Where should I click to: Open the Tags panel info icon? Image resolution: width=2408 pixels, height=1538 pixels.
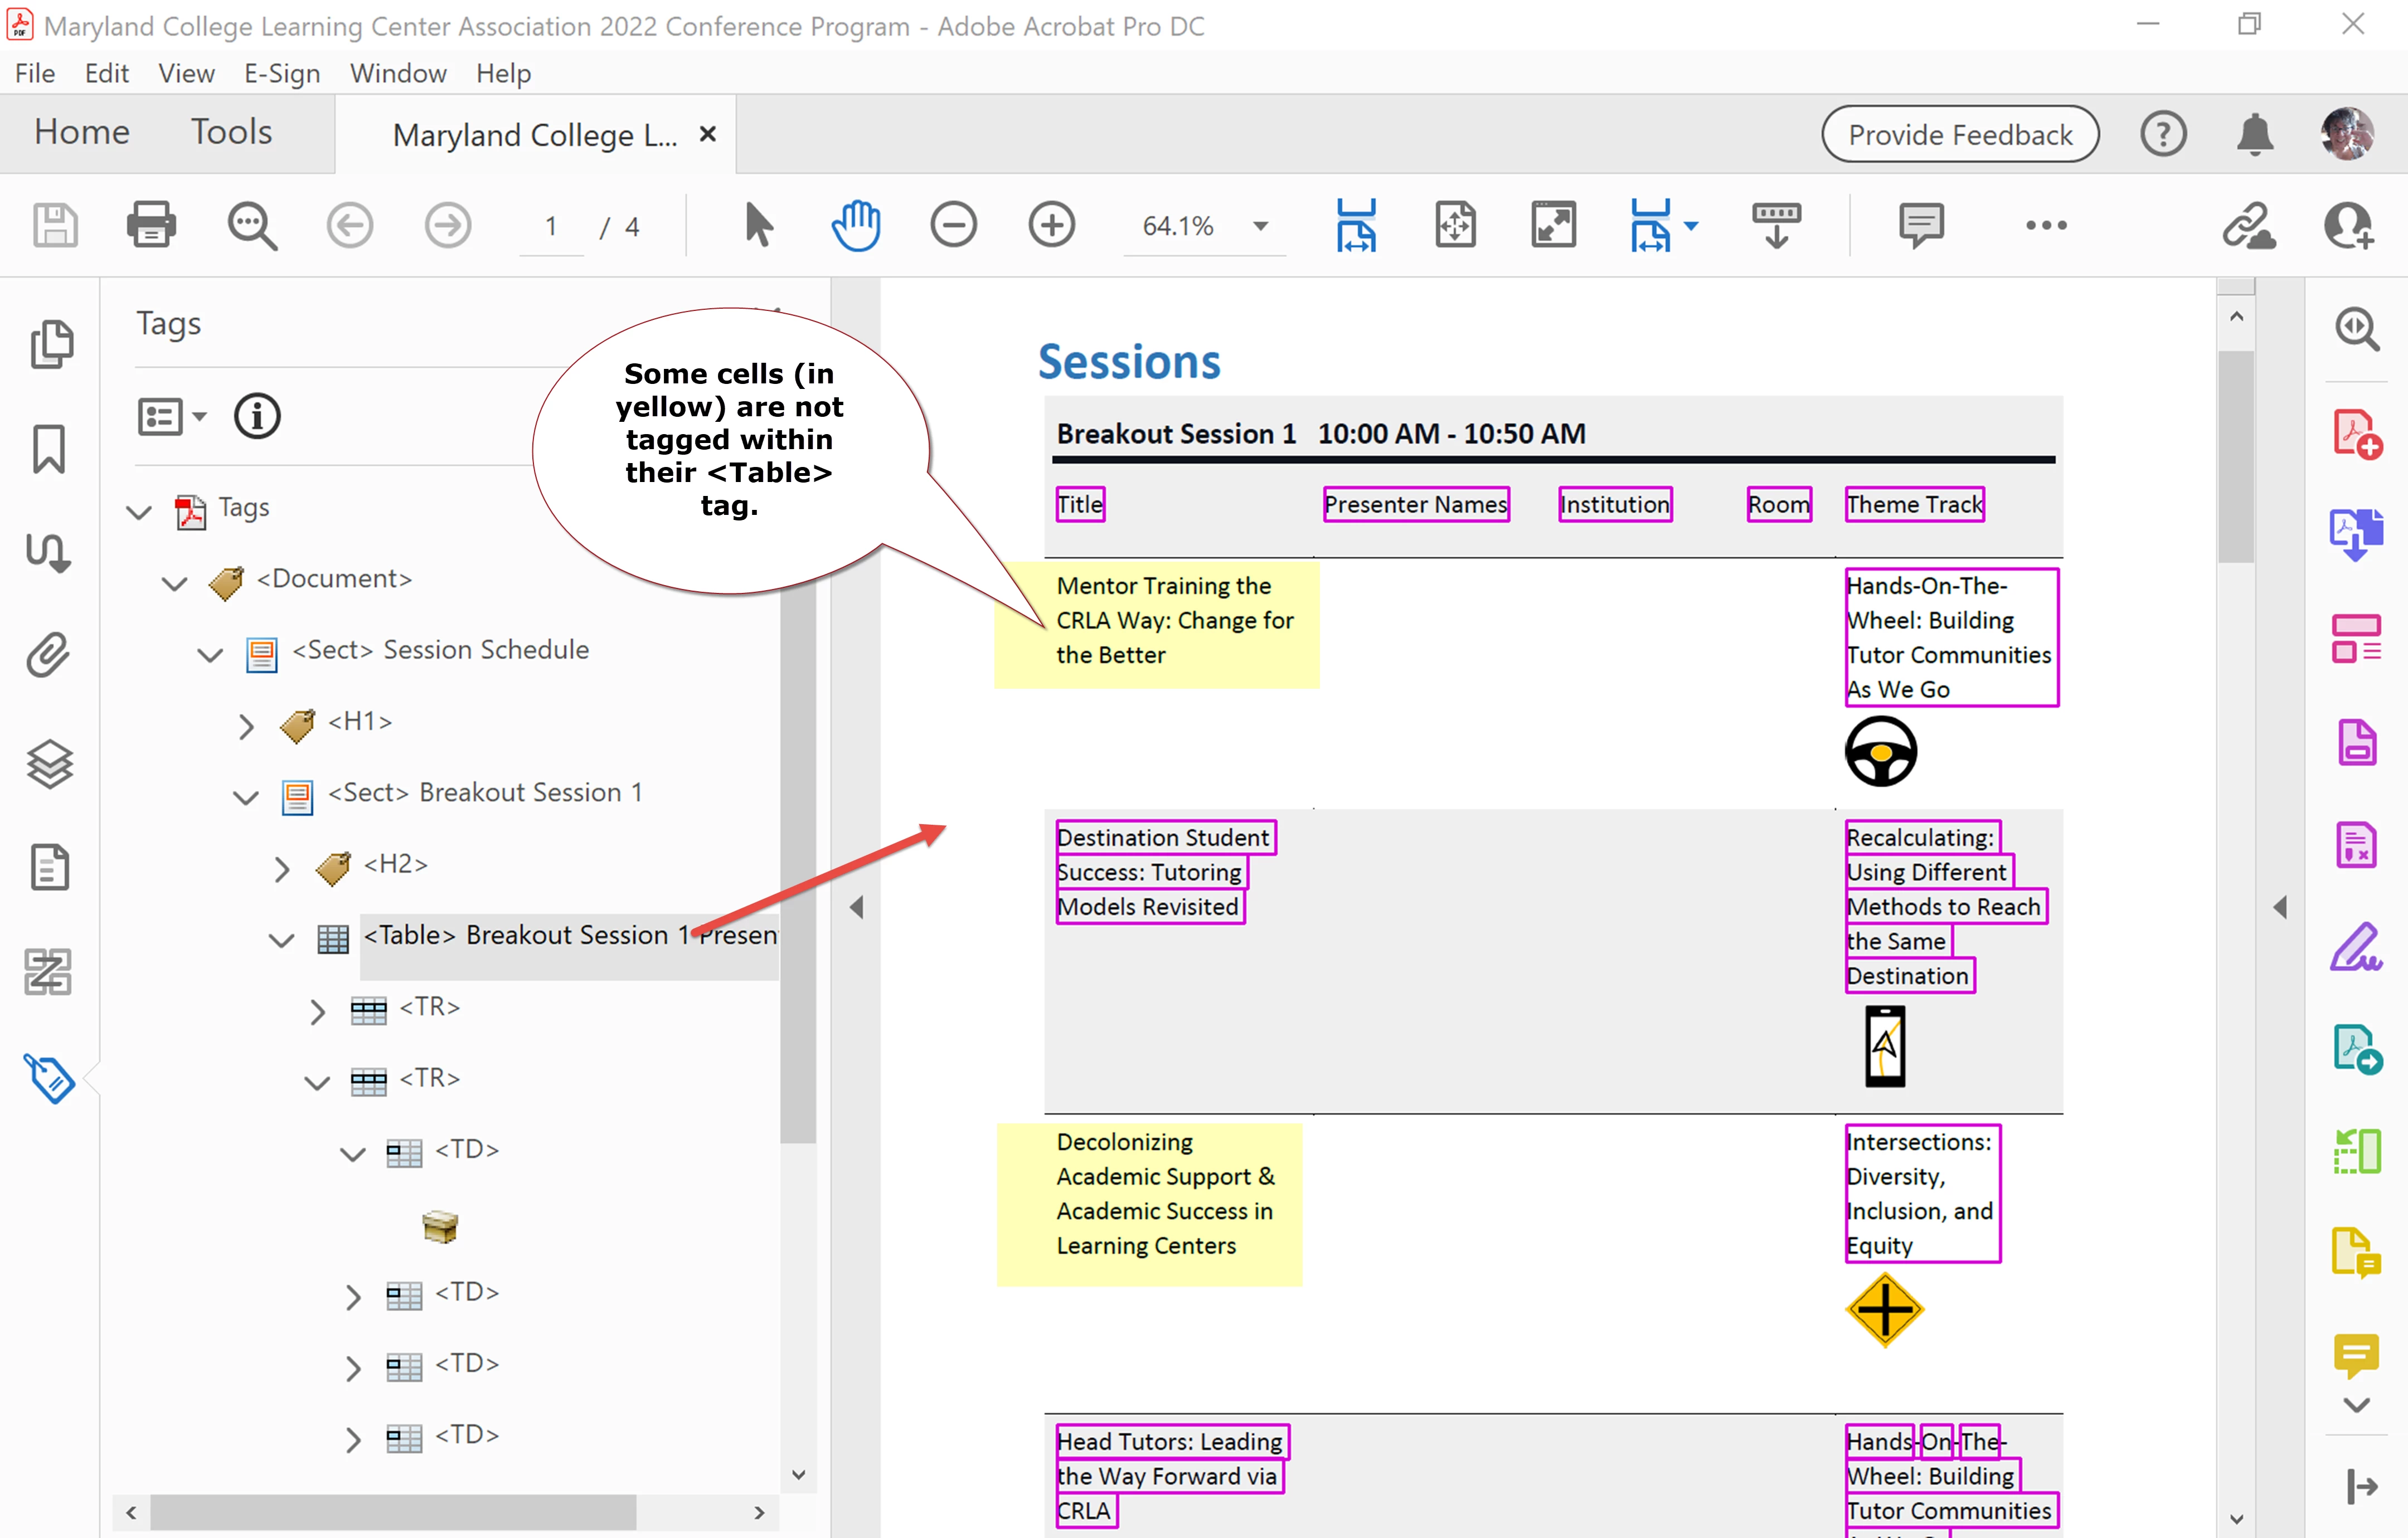[x=257, y=416]
